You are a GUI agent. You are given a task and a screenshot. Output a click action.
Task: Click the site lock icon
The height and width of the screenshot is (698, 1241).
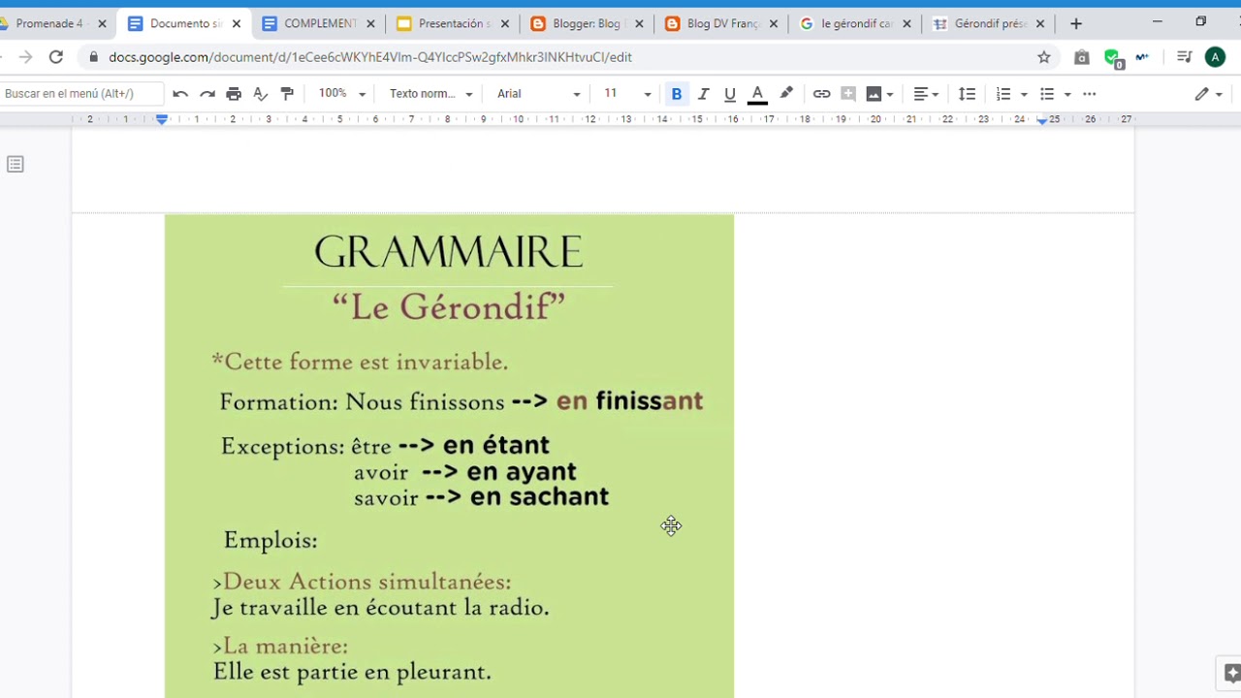coord(94,57)
